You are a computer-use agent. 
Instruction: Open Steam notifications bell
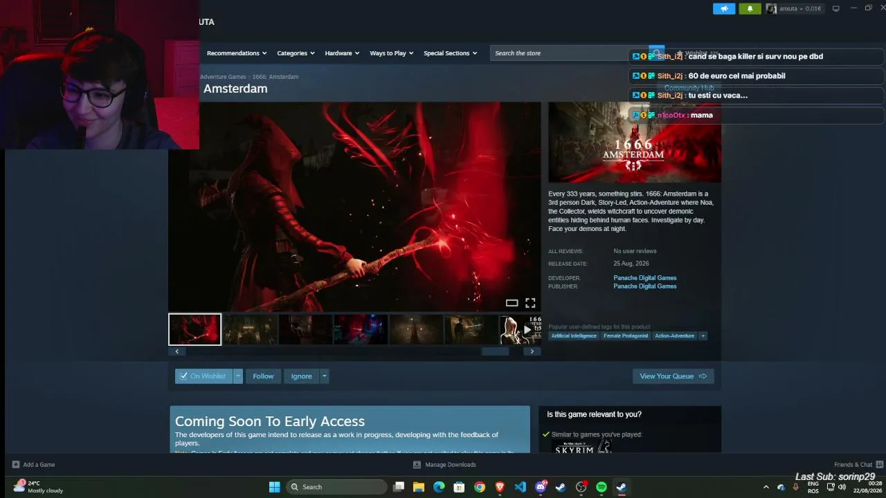750,8
